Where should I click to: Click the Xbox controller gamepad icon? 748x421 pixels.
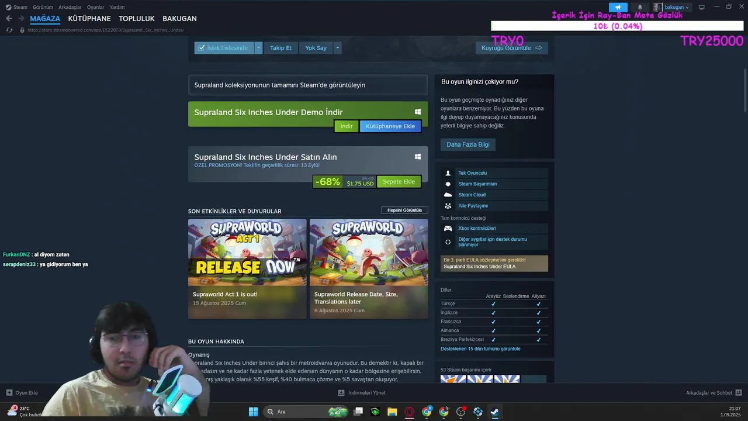coord(448,228)
